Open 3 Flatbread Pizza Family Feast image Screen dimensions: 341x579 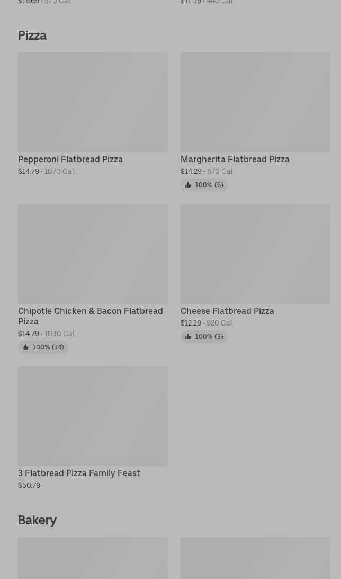[x=93, y=416]
